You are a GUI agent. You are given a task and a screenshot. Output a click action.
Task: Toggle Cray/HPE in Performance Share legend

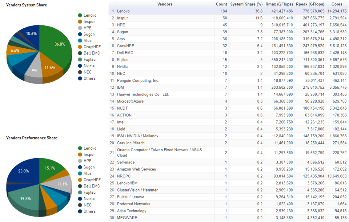click(90, 180)
